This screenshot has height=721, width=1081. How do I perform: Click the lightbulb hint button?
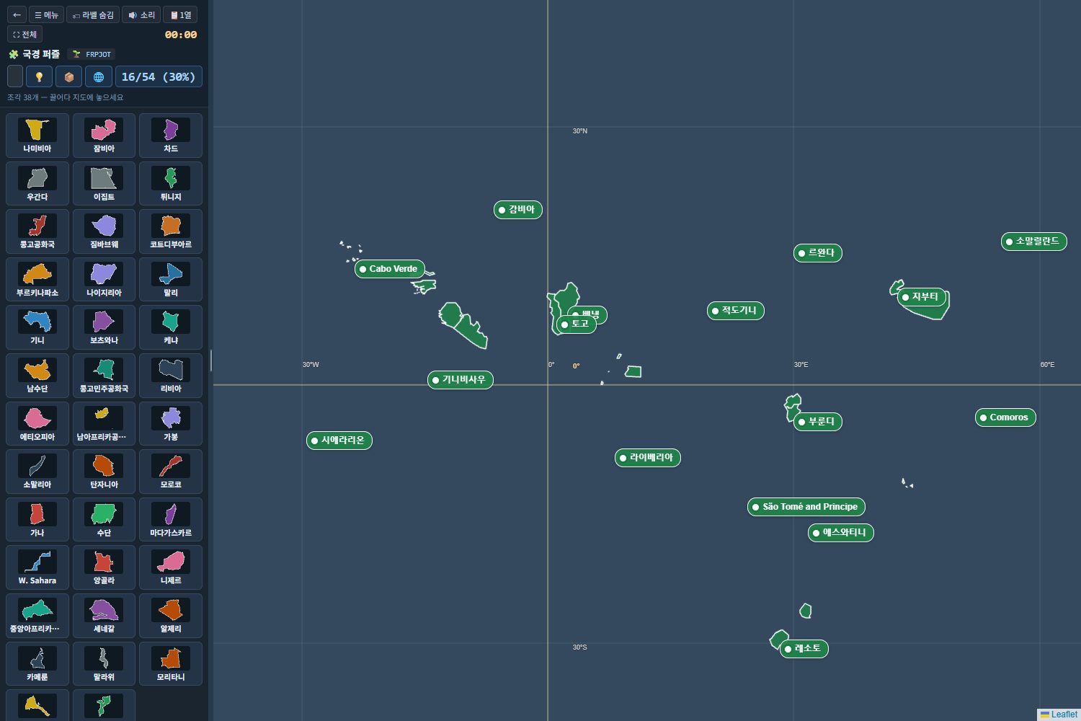click(x=39, y=76)
